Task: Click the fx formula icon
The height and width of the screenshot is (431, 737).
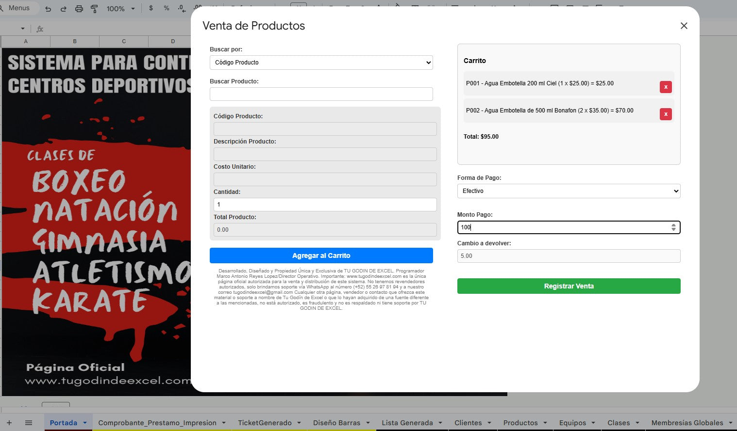Action: (40, 29)
